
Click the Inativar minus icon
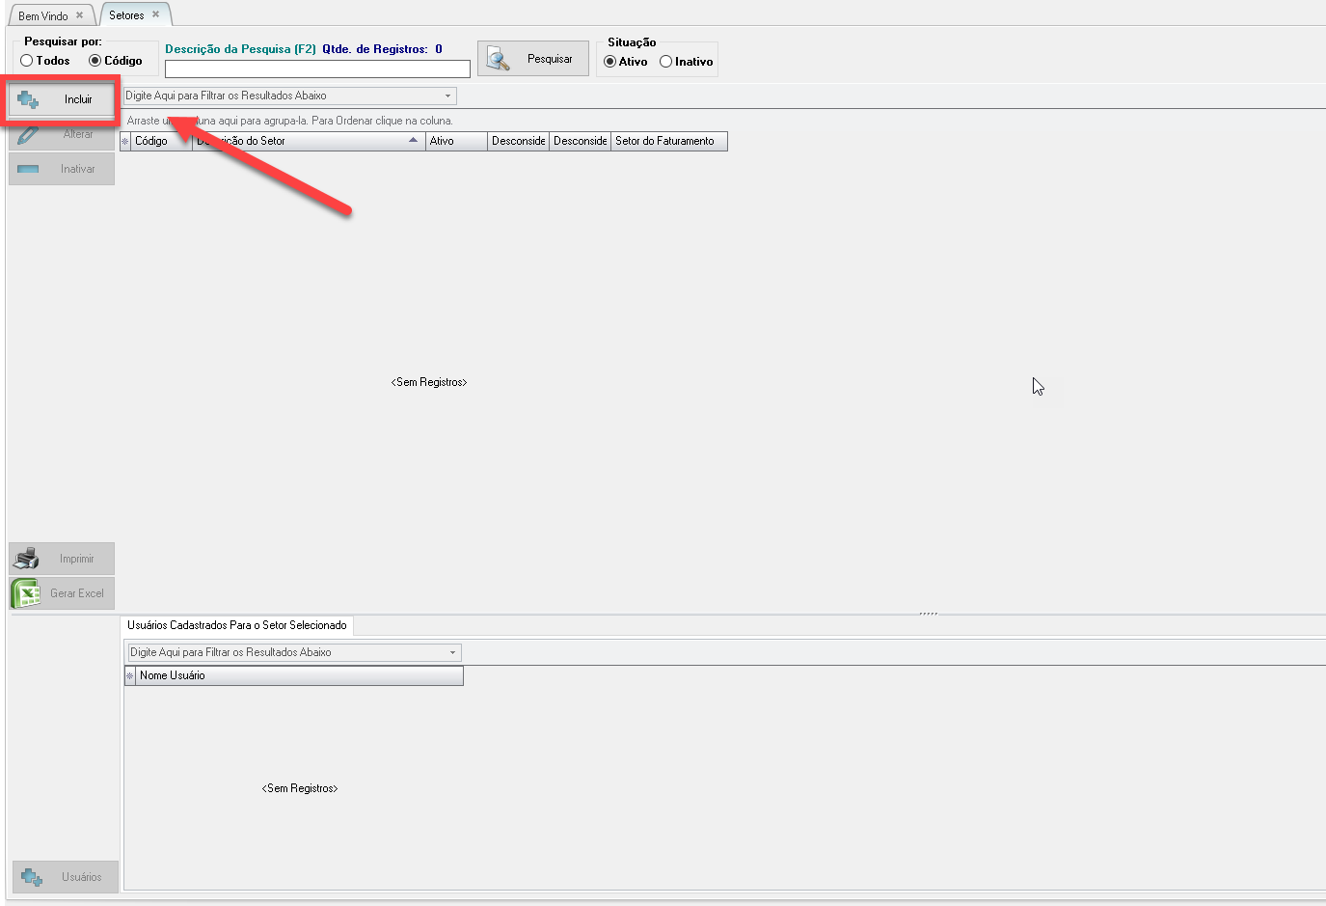(28, 169)
